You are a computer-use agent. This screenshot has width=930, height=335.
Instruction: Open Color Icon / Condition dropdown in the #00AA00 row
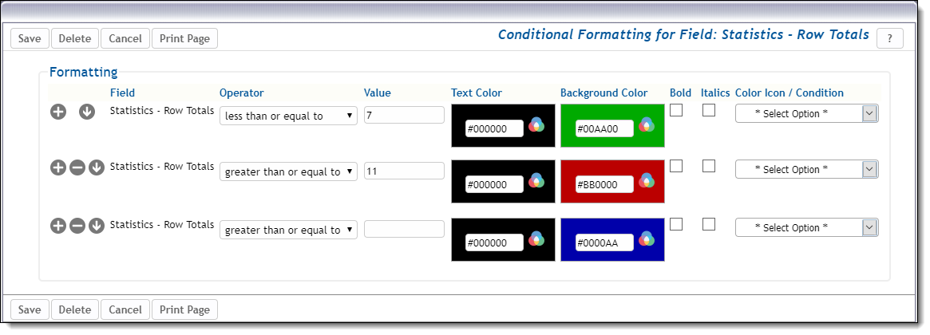(x=806, y=114)
